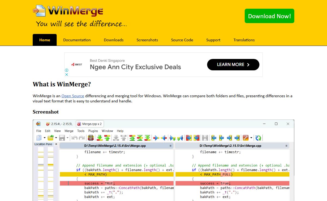Viewport: 327px width, 201px height.
Task: Click Copy All to Left icon
Action: click(x=196, y=138)
